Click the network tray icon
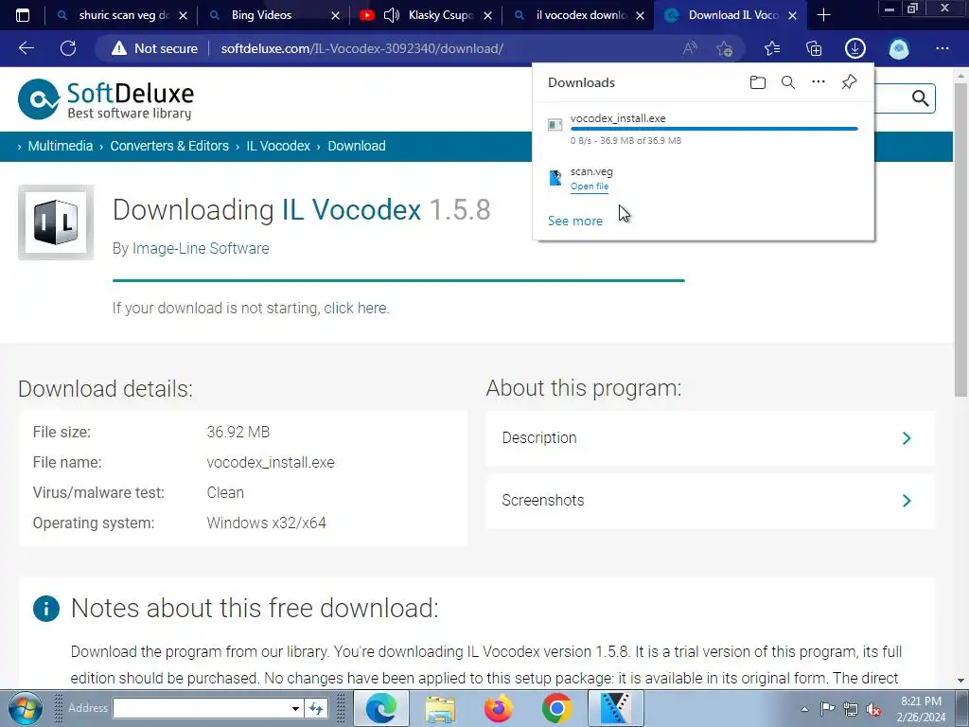Viewport: 969px width, 727px height. (851, 709)
